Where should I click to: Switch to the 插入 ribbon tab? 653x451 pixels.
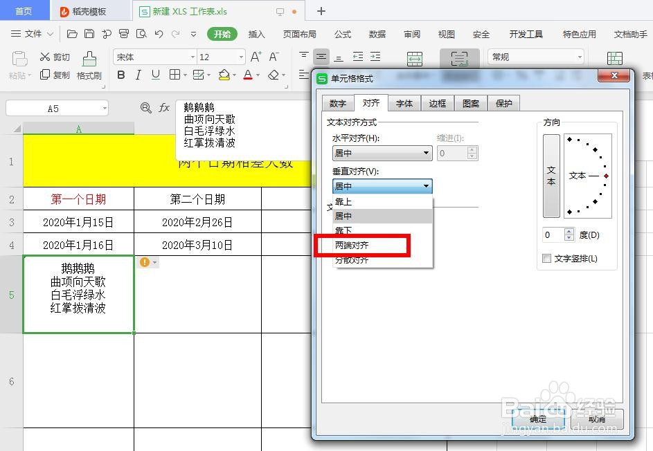tap(256, 33)
